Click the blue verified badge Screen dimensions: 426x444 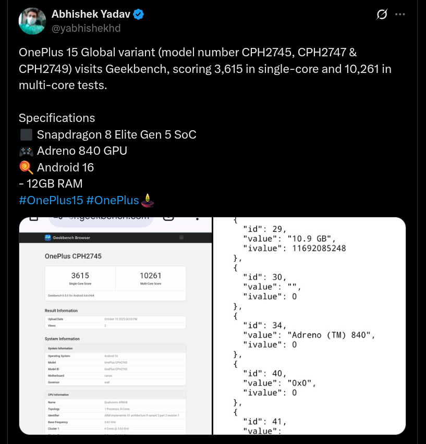[x=138, y=15]
